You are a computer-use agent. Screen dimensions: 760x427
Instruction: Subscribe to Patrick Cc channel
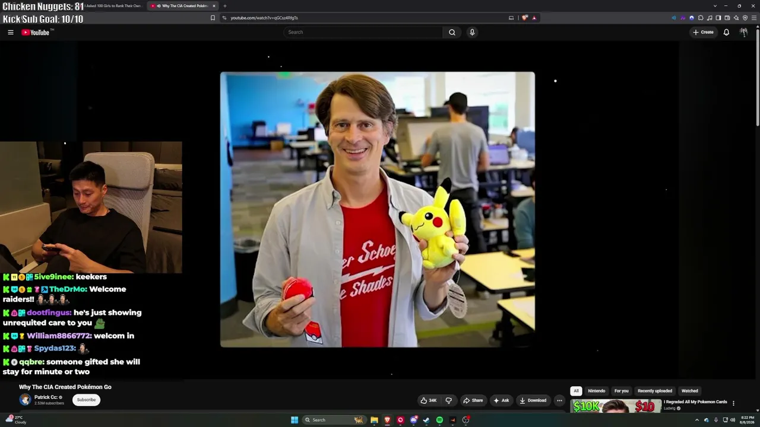[x=86, y=400]
